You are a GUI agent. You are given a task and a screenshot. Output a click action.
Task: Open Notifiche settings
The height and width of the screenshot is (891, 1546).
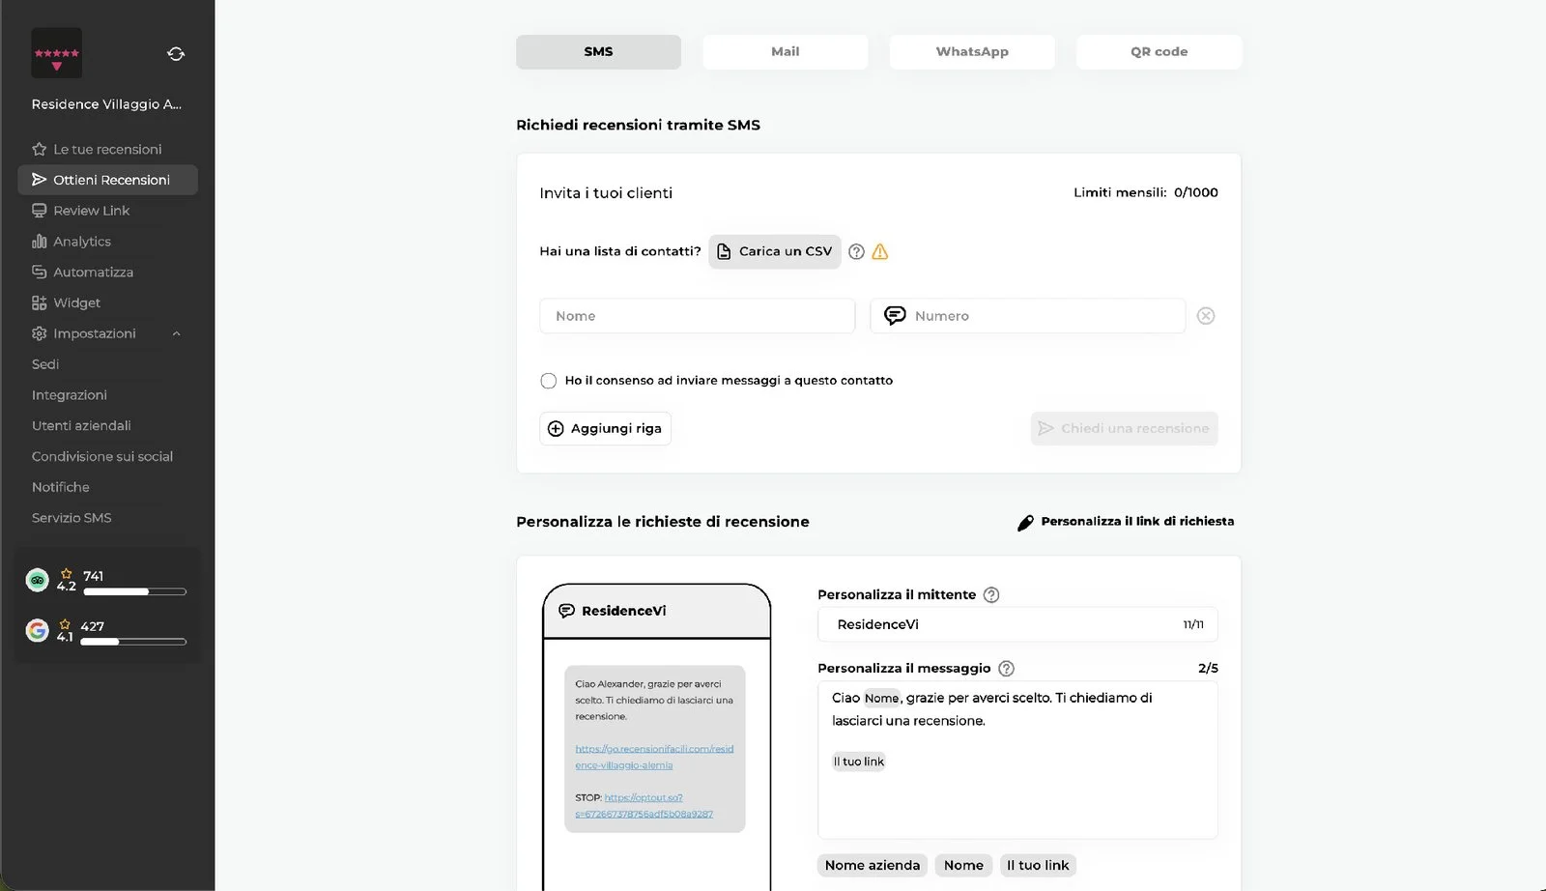[60, 487]
